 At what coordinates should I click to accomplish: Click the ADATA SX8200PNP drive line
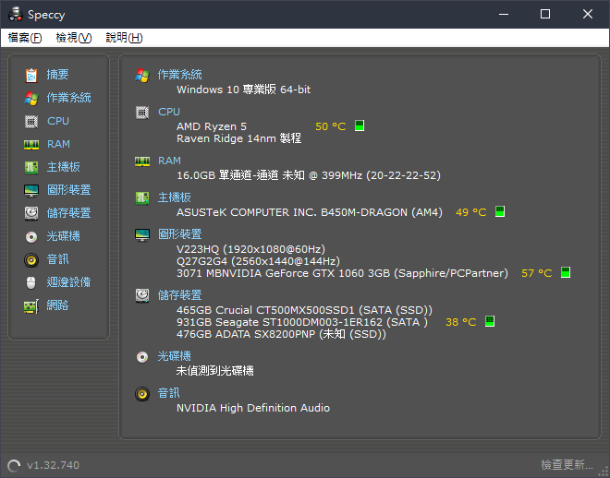tap(281, 334)
